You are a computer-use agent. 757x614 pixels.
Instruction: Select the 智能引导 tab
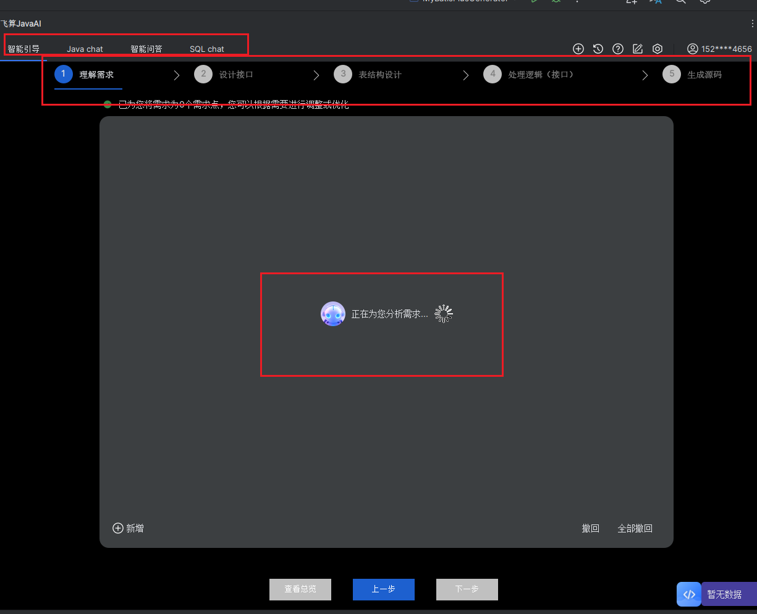pyautogui.click(x=23, y=49)
